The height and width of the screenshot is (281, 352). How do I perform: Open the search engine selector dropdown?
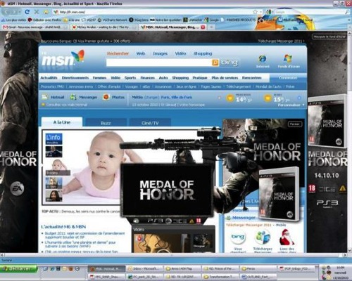point(269,12)
